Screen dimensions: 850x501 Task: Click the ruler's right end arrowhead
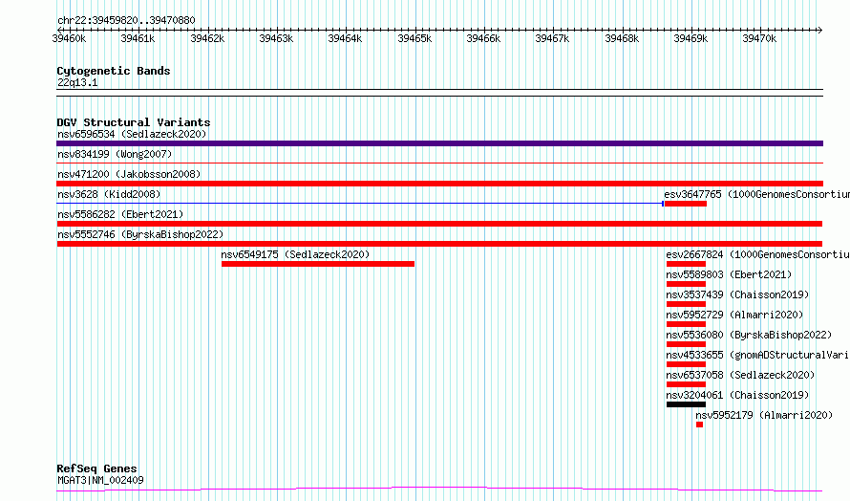pyautogui.click(x=820, y=30)
